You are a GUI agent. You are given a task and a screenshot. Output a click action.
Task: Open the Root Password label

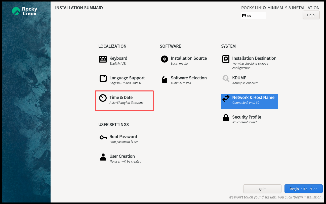tap(123, 137)
